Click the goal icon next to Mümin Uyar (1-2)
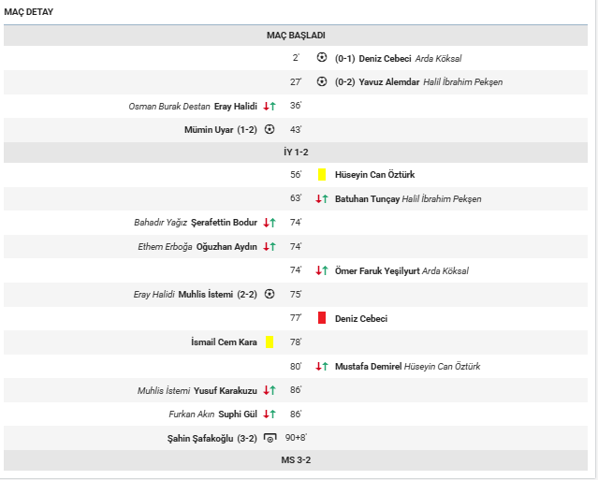 tap(270, 129)
